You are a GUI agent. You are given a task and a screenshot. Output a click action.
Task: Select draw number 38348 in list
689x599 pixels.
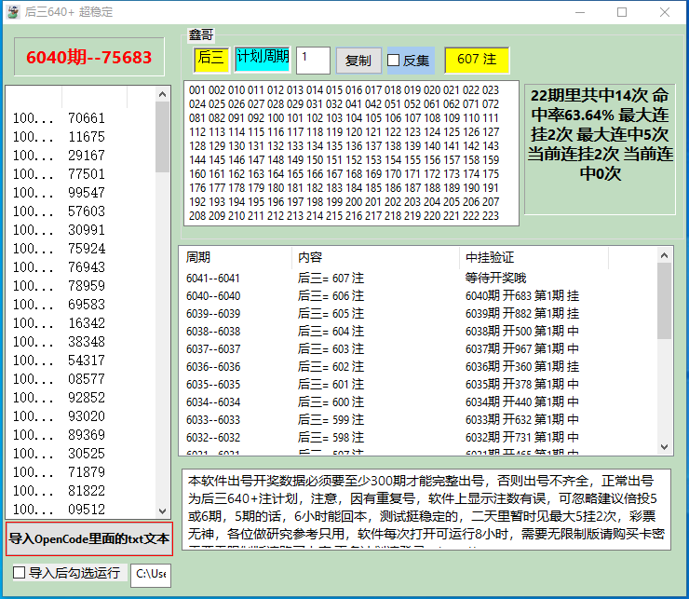[x=87, y=342]
